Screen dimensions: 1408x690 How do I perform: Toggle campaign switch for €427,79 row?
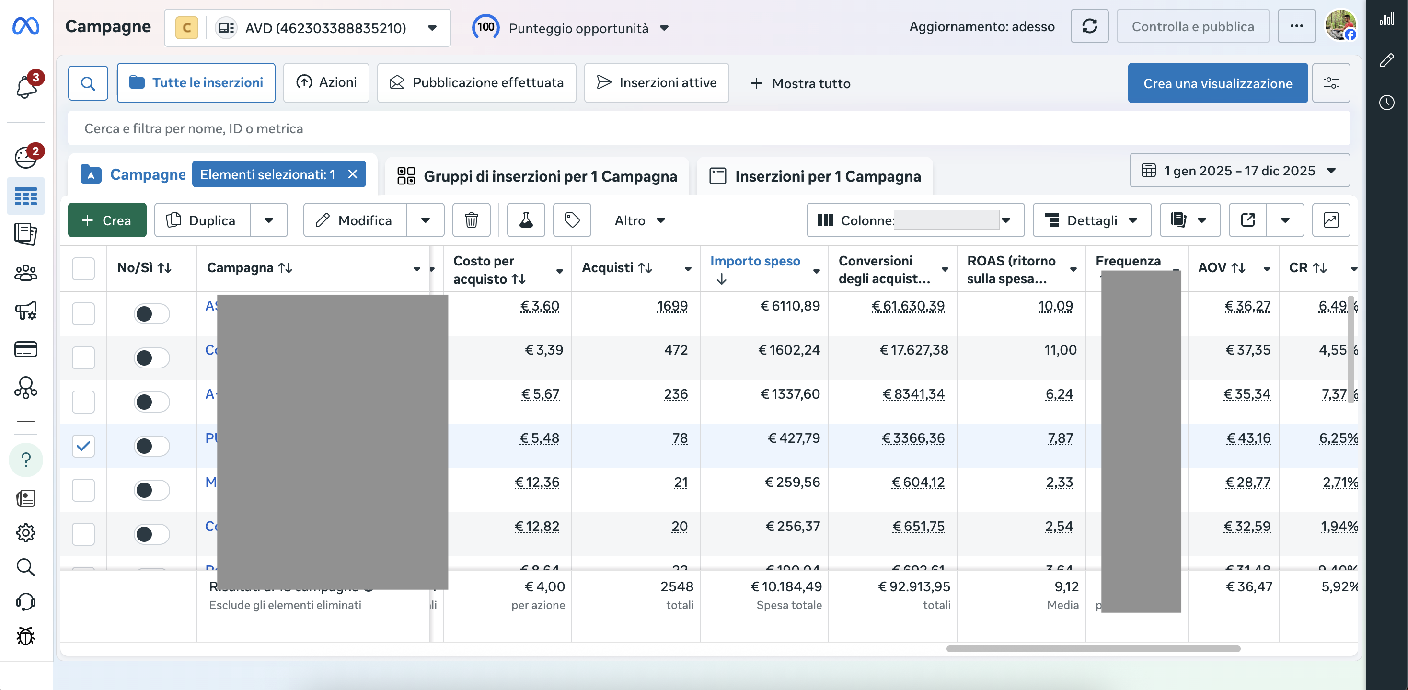151,446
